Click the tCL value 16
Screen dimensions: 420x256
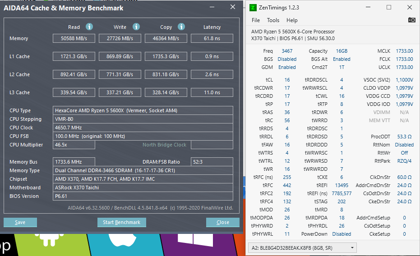tap(287, 80)
